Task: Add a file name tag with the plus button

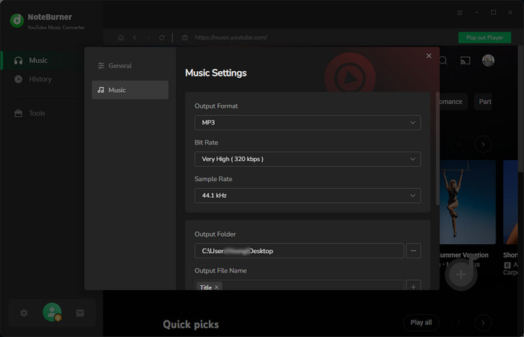Action: [x=413, y=287]
